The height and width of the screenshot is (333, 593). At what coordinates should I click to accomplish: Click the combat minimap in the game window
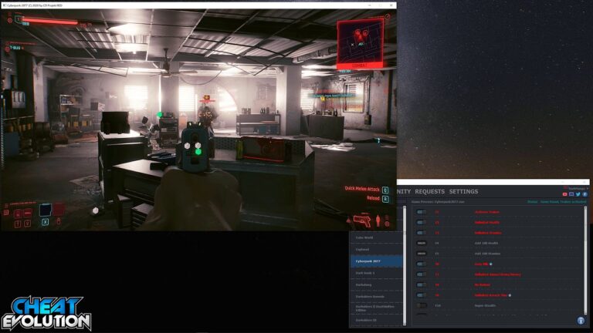point(360,43)
